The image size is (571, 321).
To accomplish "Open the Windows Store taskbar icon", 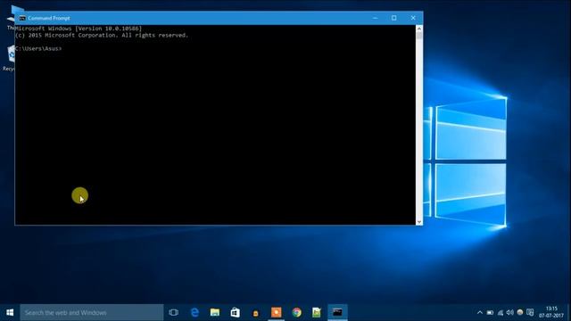I will pyautogui.click(x=236, y=312).
